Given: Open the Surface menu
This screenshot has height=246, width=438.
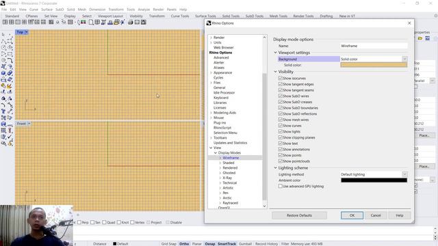Looking at the screenshot, I should pyautogui.click(x=47, y=9).
